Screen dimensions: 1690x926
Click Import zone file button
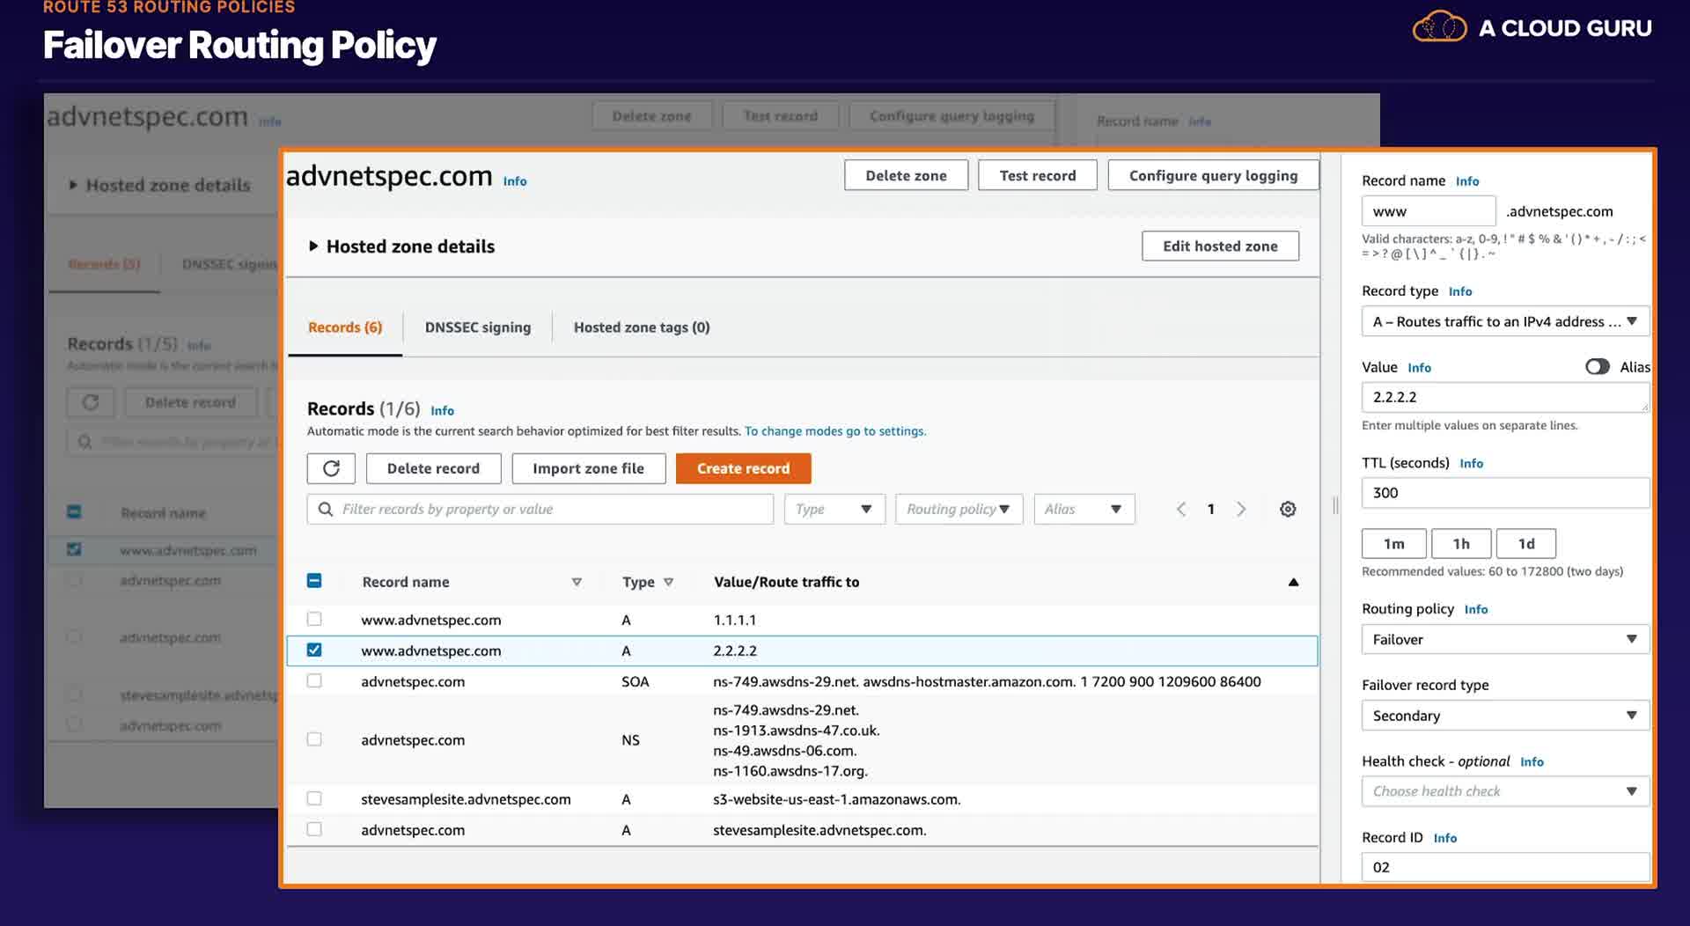click(x=588, y=468)
